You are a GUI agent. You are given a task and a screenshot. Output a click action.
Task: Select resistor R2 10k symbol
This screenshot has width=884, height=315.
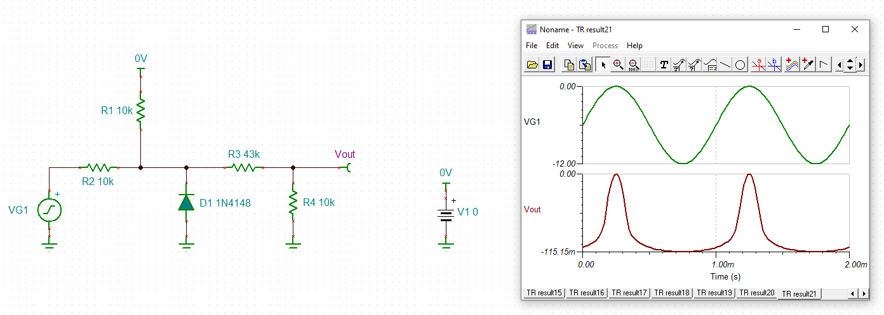coord(99,168)
